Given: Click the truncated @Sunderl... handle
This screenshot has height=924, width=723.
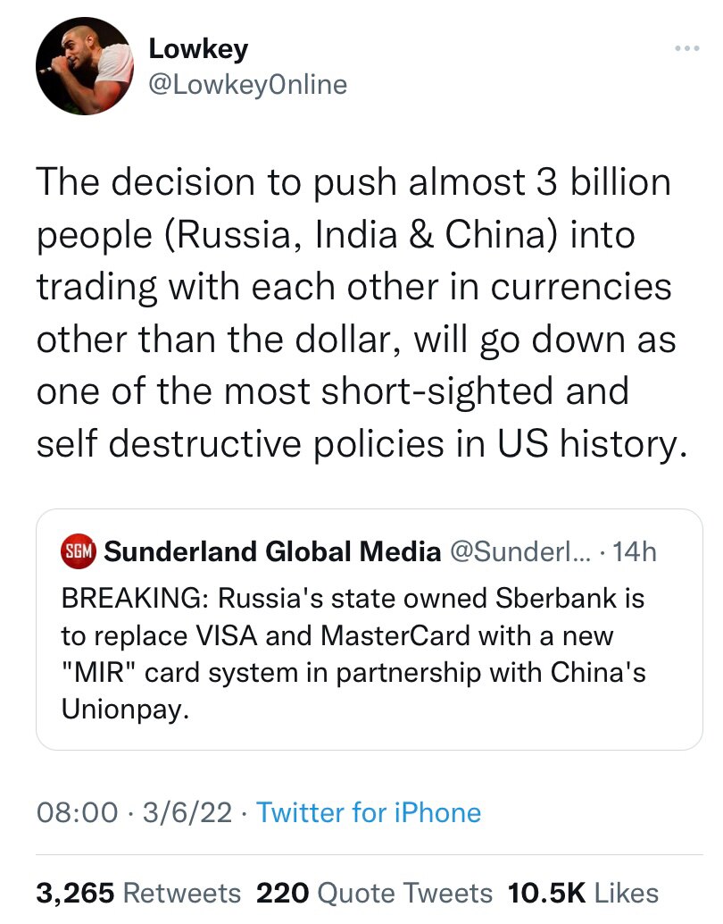Looking at the screenshot, I should point(518,552).
